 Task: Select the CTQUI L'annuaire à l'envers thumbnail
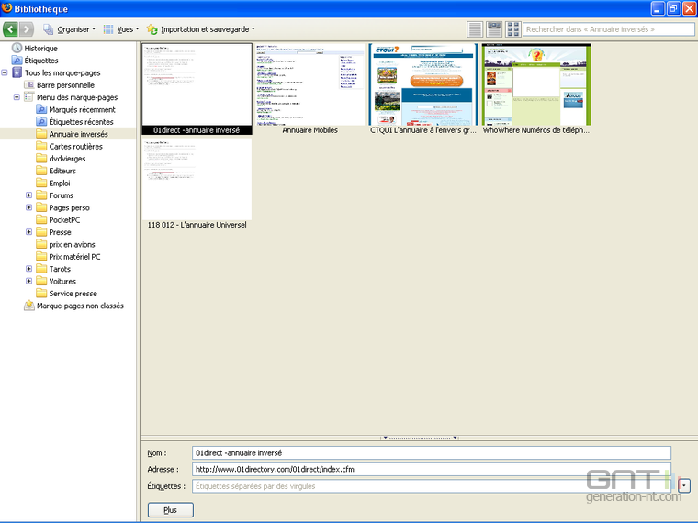point(422,89)
